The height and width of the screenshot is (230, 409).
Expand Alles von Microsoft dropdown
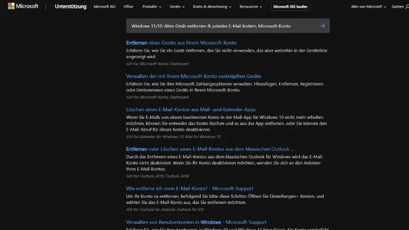tap(368, 7)
